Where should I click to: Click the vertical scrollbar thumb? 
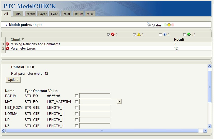[x=209, y=87]
